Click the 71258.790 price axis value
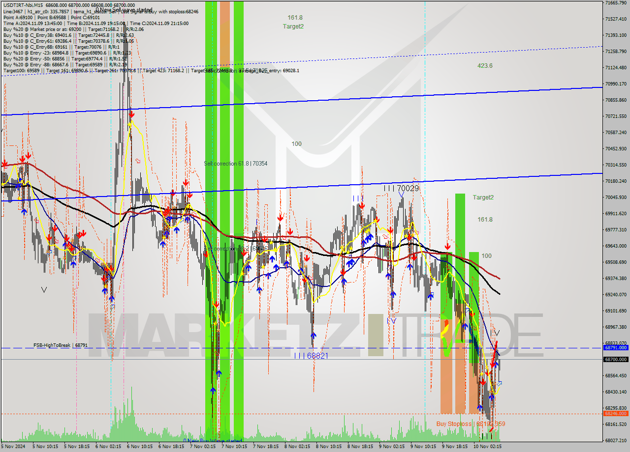This screenshot has height=452, width=630. [x=616, y=51]
